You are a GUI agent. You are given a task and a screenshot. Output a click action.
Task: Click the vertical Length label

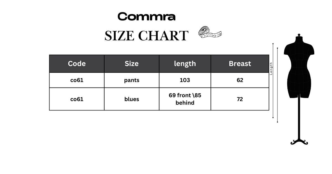[x=271, y=68]
